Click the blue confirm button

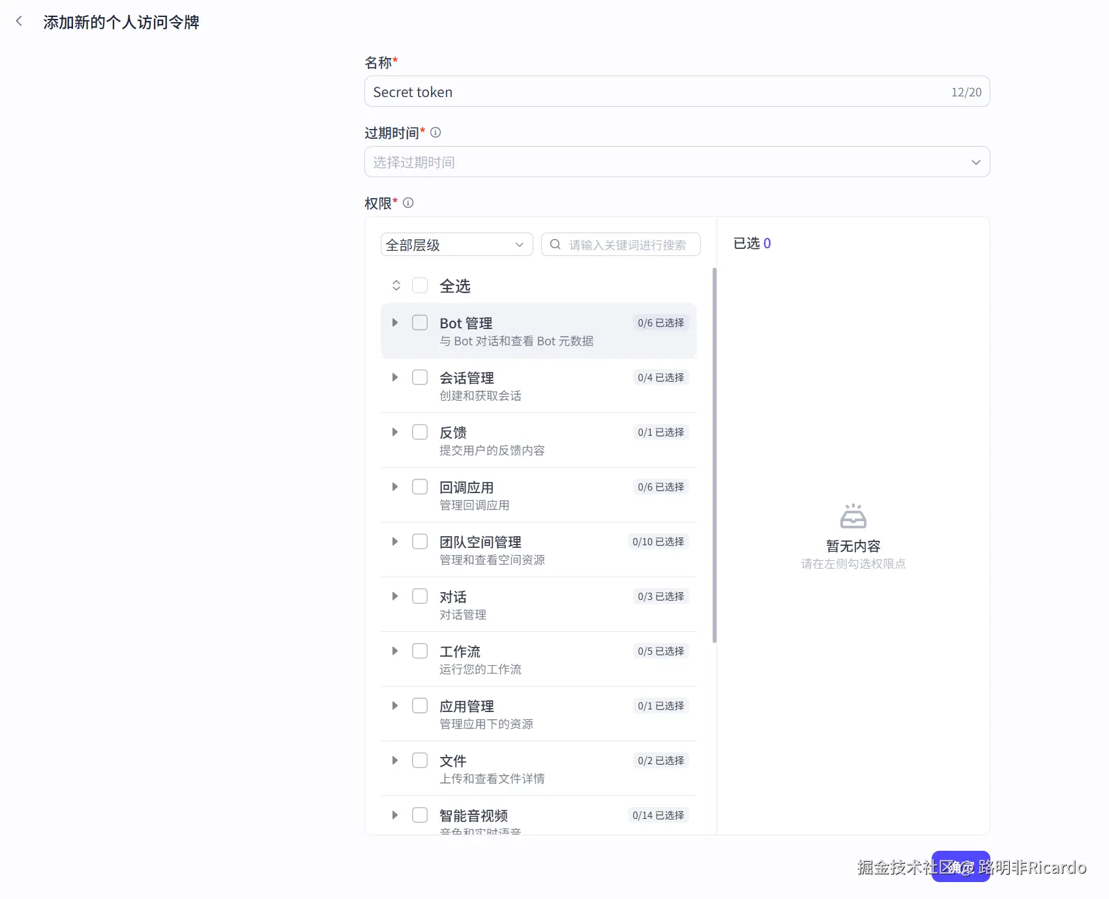[960, 866]
